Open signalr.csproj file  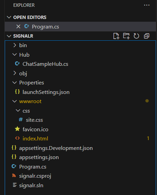(35, 176)
